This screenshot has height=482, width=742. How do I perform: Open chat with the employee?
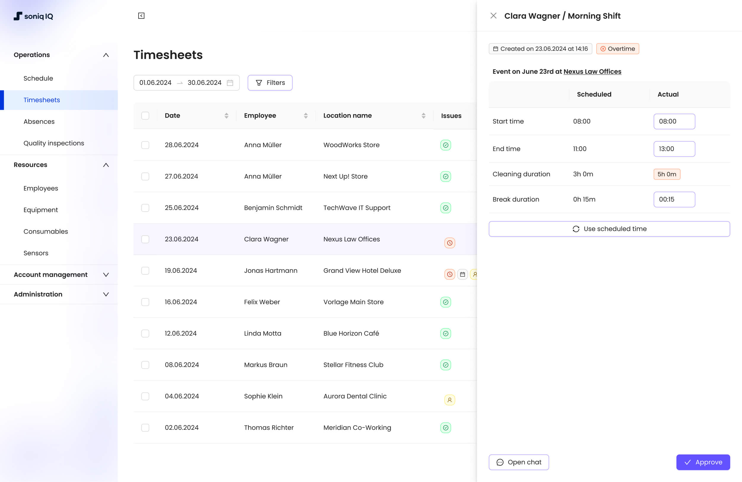pyautogui.click(x=519, y=462)
